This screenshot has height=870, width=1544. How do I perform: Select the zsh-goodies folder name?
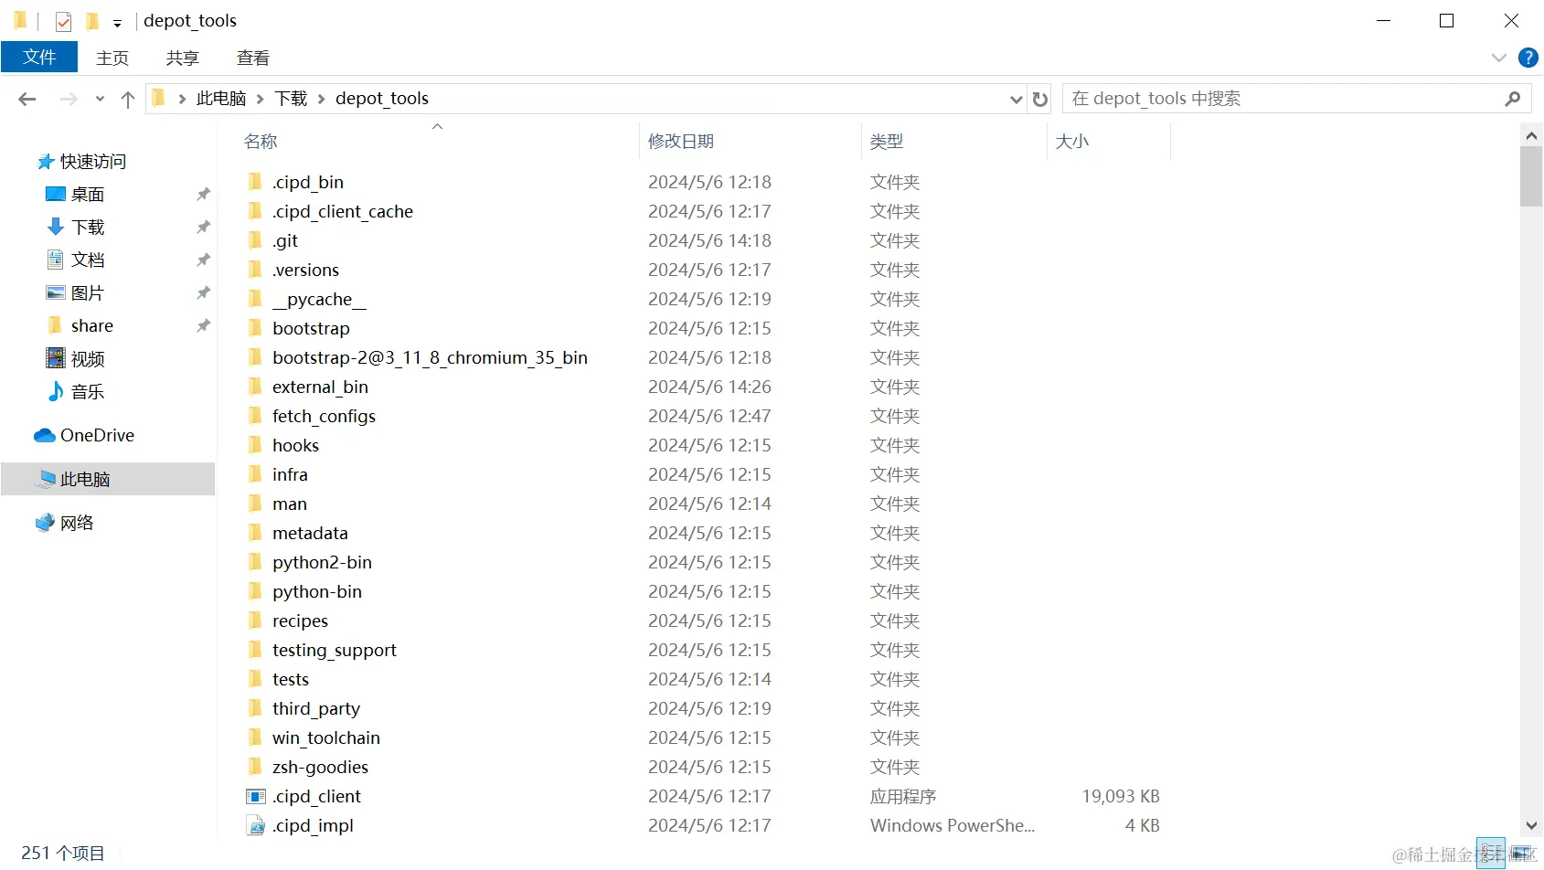click(320, 768)
